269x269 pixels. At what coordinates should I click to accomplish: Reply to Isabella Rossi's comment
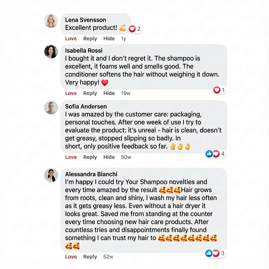coord(90,93)
